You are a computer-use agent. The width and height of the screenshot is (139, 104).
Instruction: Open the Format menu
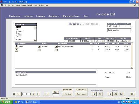click(23, 5)
